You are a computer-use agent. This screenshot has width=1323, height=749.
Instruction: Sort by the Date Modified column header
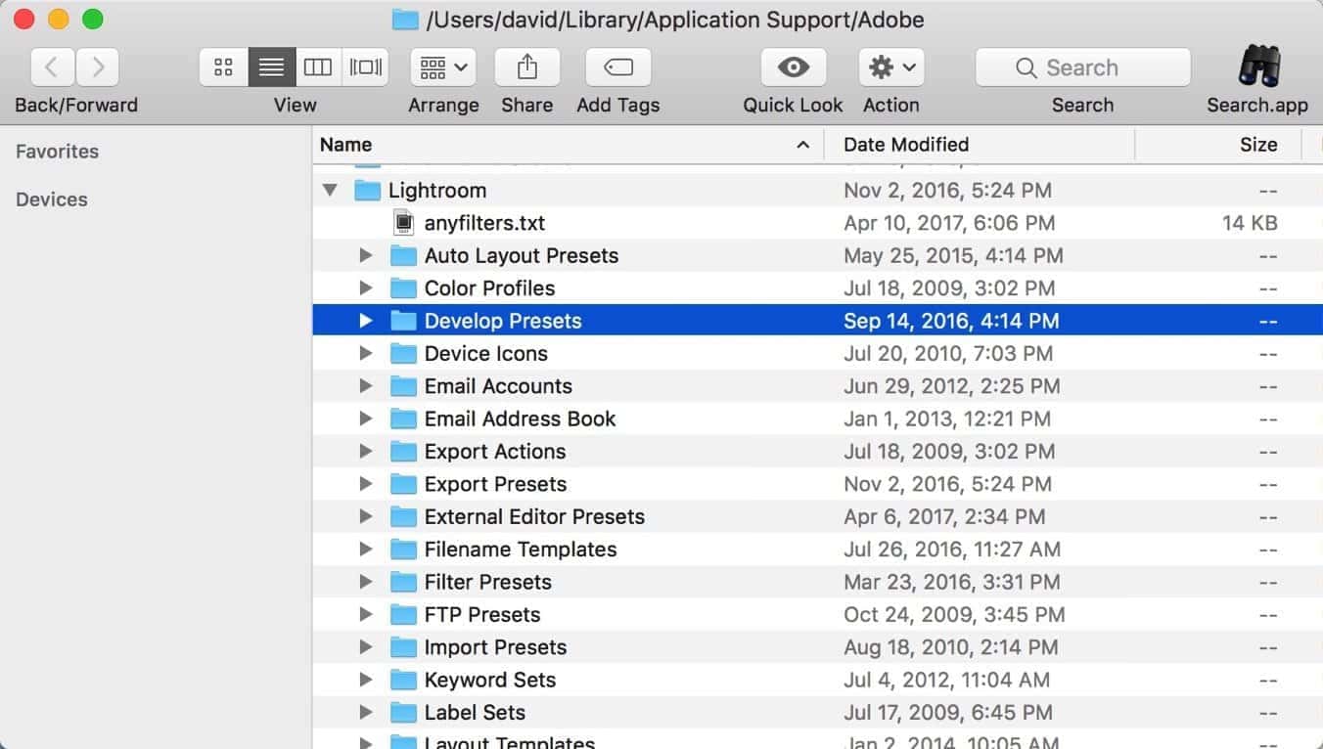[x=979, y=145]
